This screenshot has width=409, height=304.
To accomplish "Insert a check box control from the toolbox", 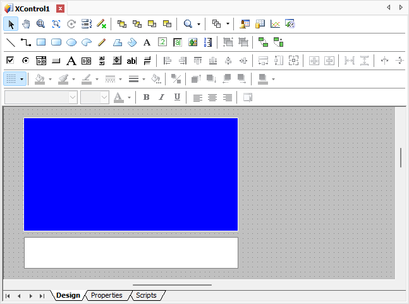I will pyautogui.click(x=11, y=61).
